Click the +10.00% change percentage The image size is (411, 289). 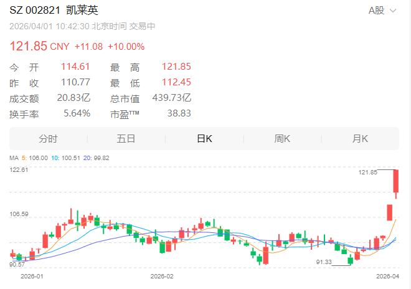[126, 47]
